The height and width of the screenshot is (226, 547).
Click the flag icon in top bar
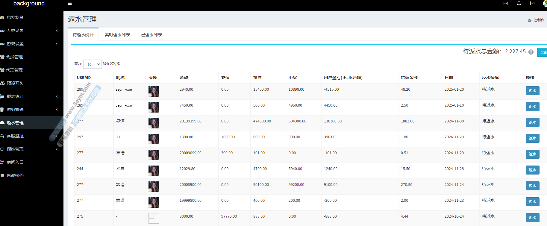[532, 4]
